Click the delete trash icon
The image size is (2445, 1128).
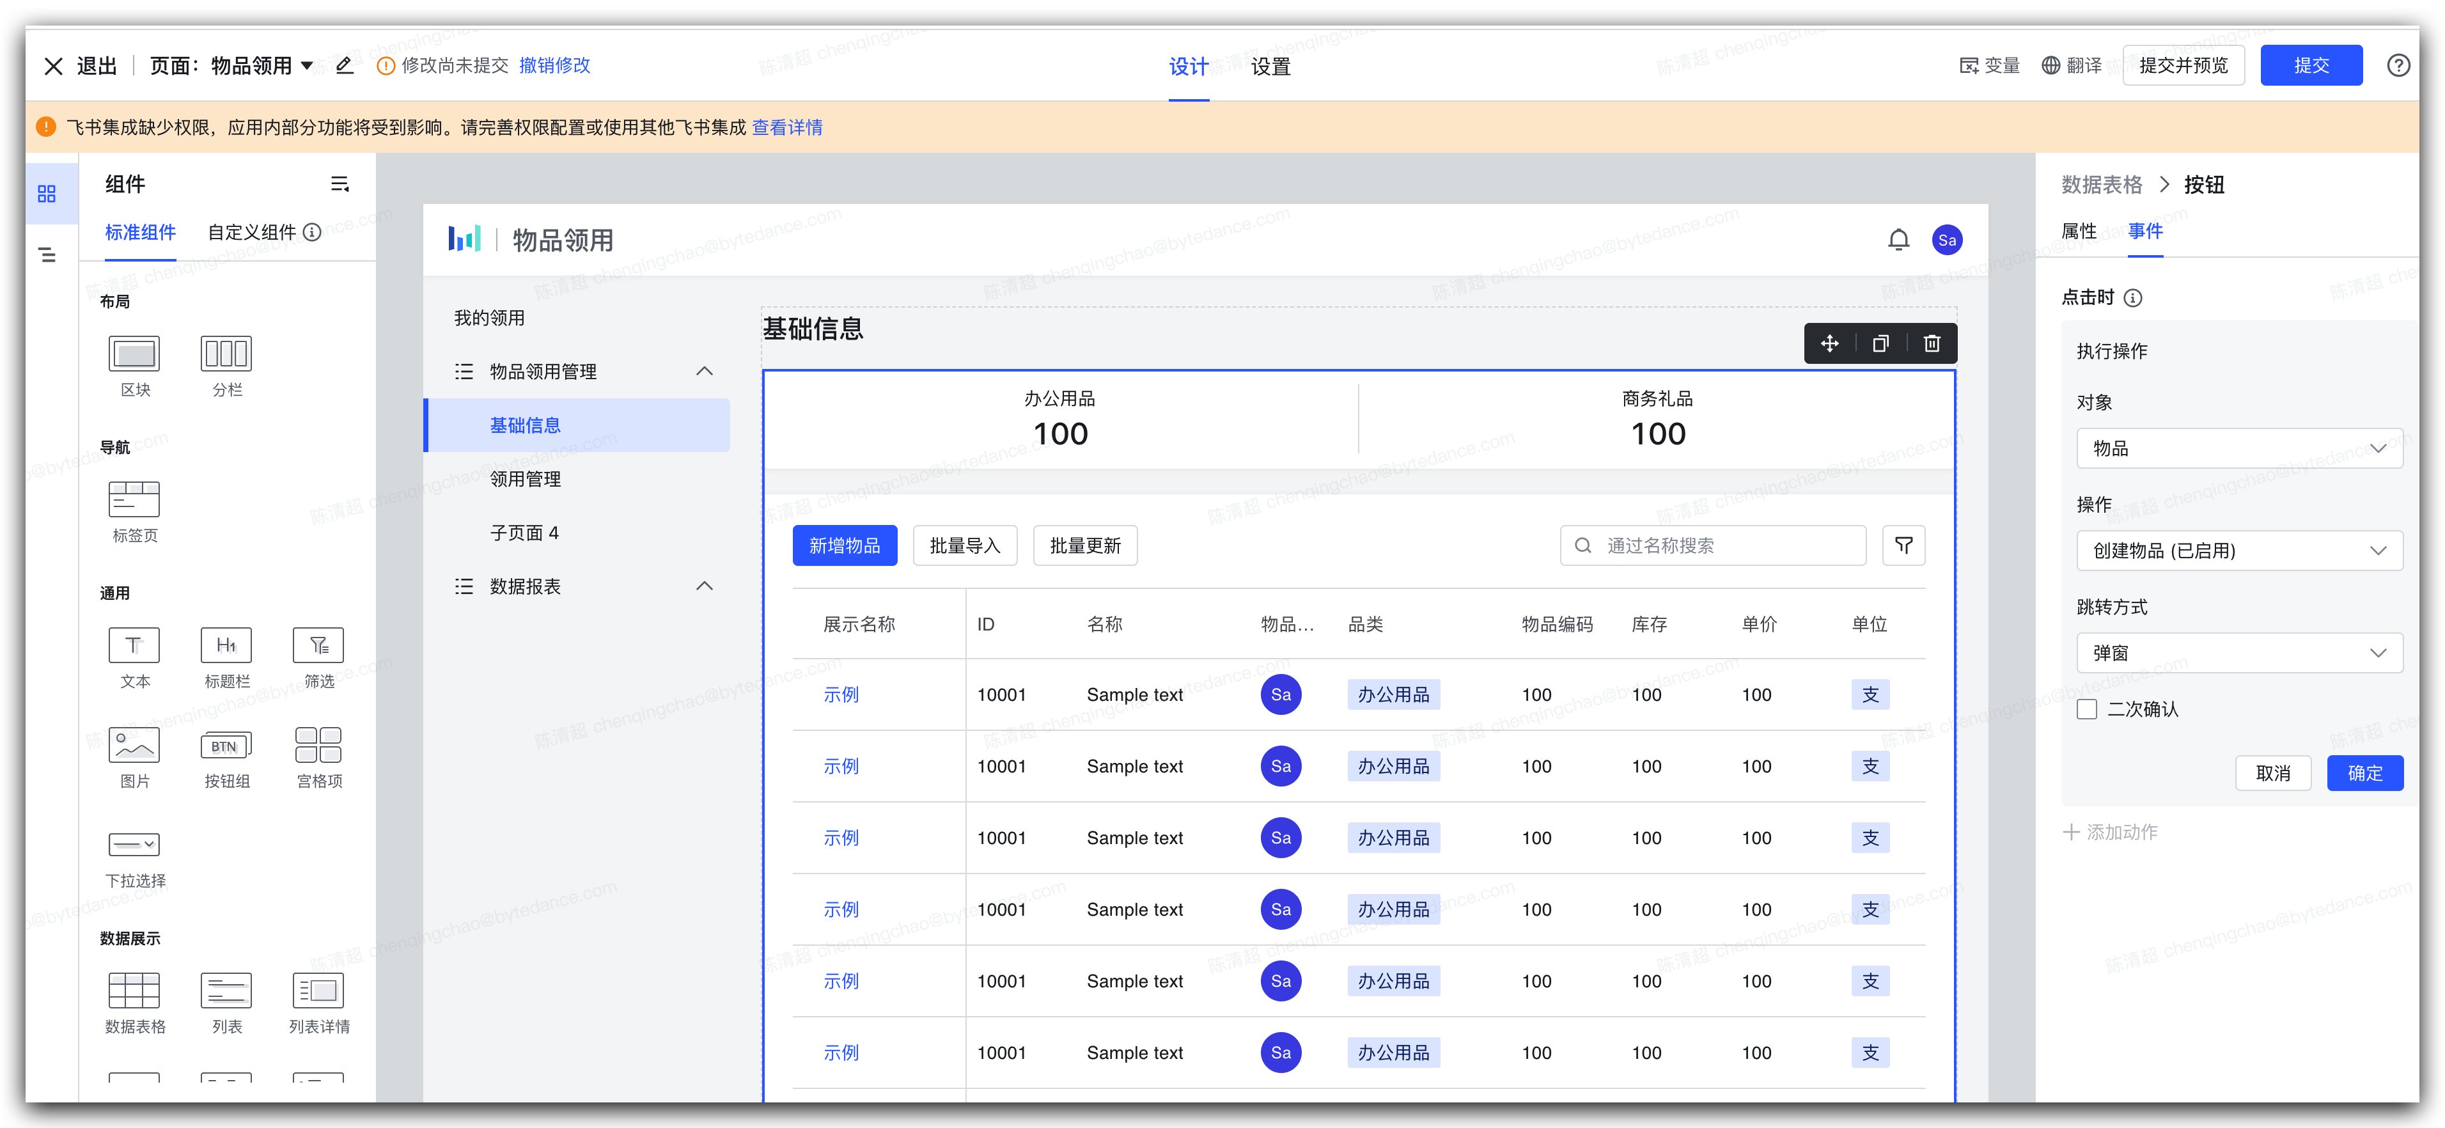coord(1932,344)
